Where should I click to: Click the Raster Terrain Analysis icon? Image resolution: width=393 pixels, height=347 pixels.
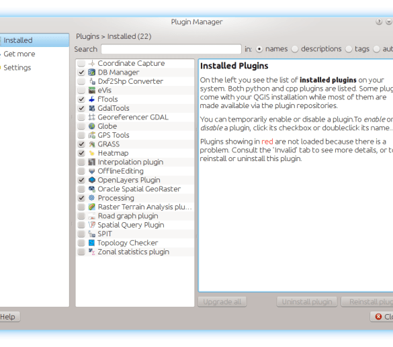[x=92, y=207]
